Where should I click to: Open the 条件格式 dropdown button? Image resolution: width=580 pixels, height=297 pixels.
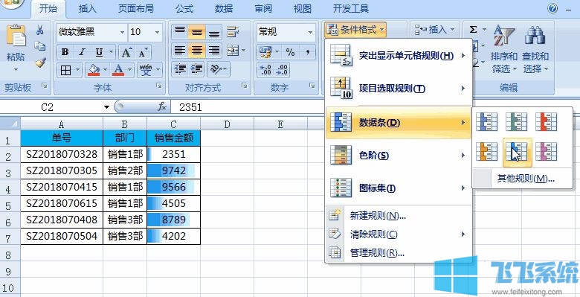click(356, 29)
